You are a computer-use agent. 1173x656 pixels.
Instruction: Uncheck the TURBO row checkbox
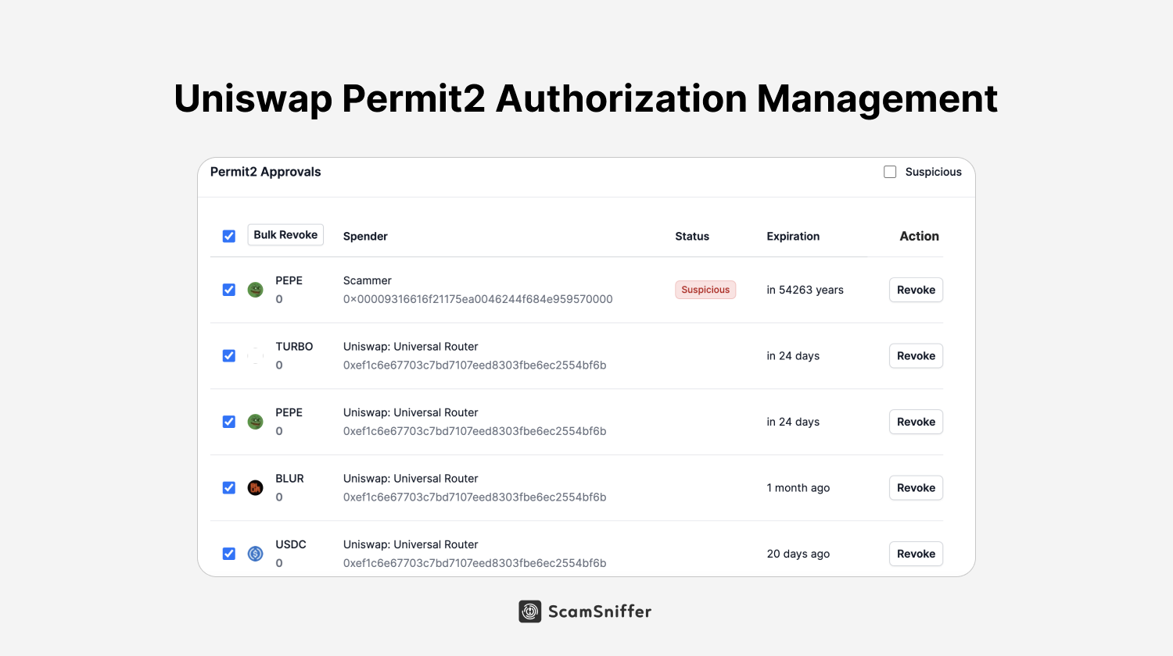pos(228,355)
